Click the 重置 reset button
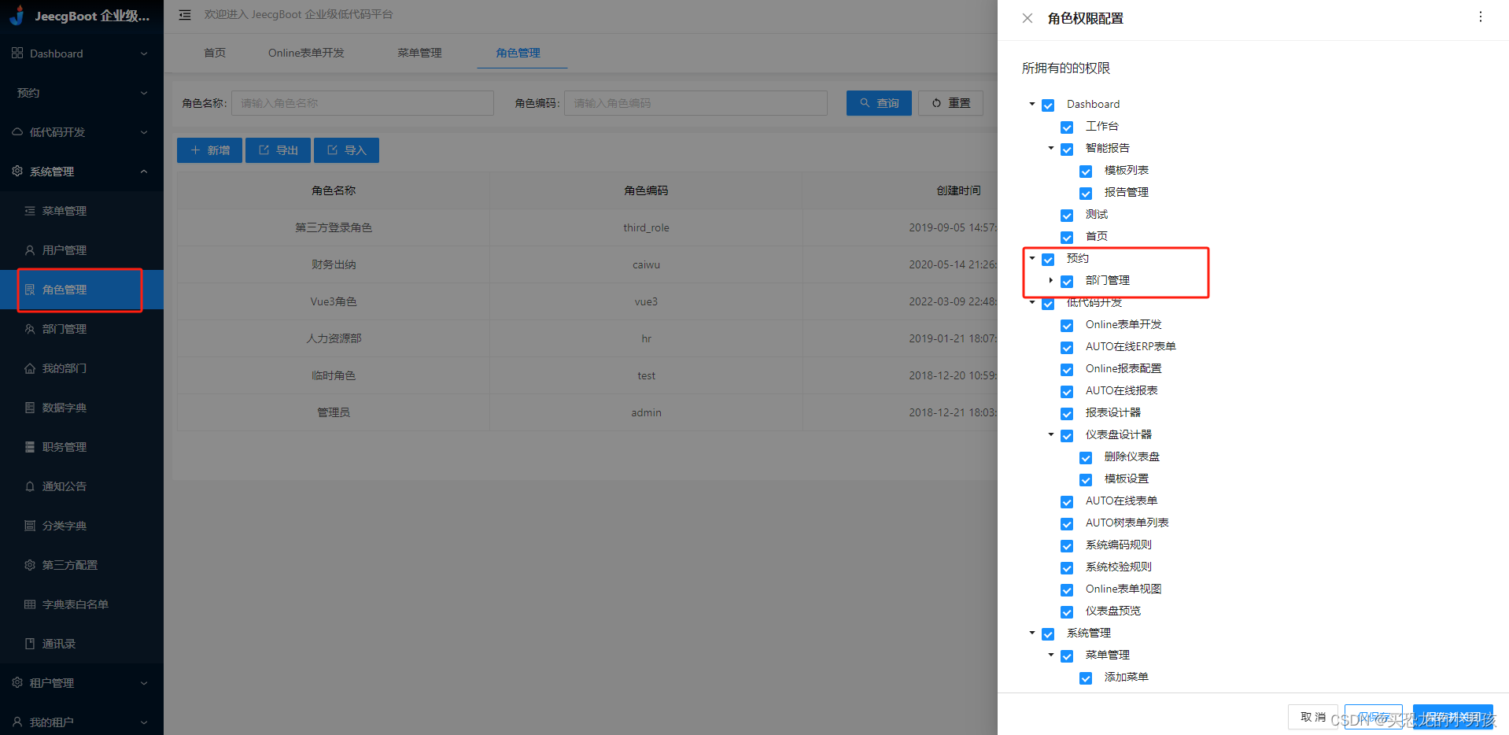This screenshot has height=735, width=1509. click(x=950, y=103)
